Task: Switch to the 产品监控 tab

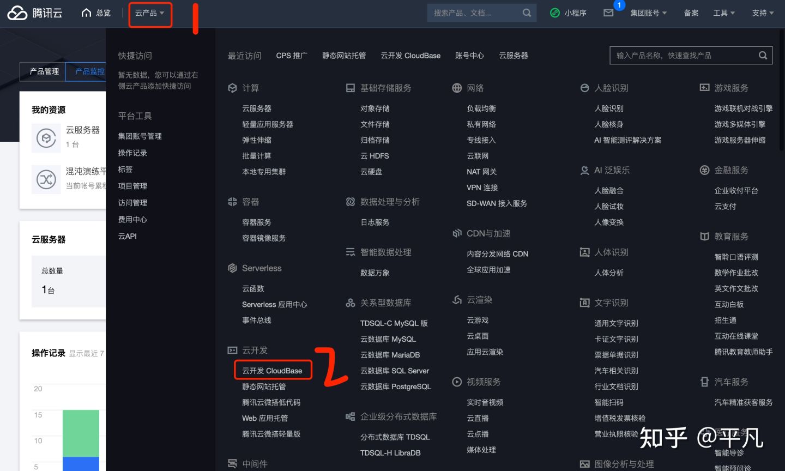Action: 87,71
